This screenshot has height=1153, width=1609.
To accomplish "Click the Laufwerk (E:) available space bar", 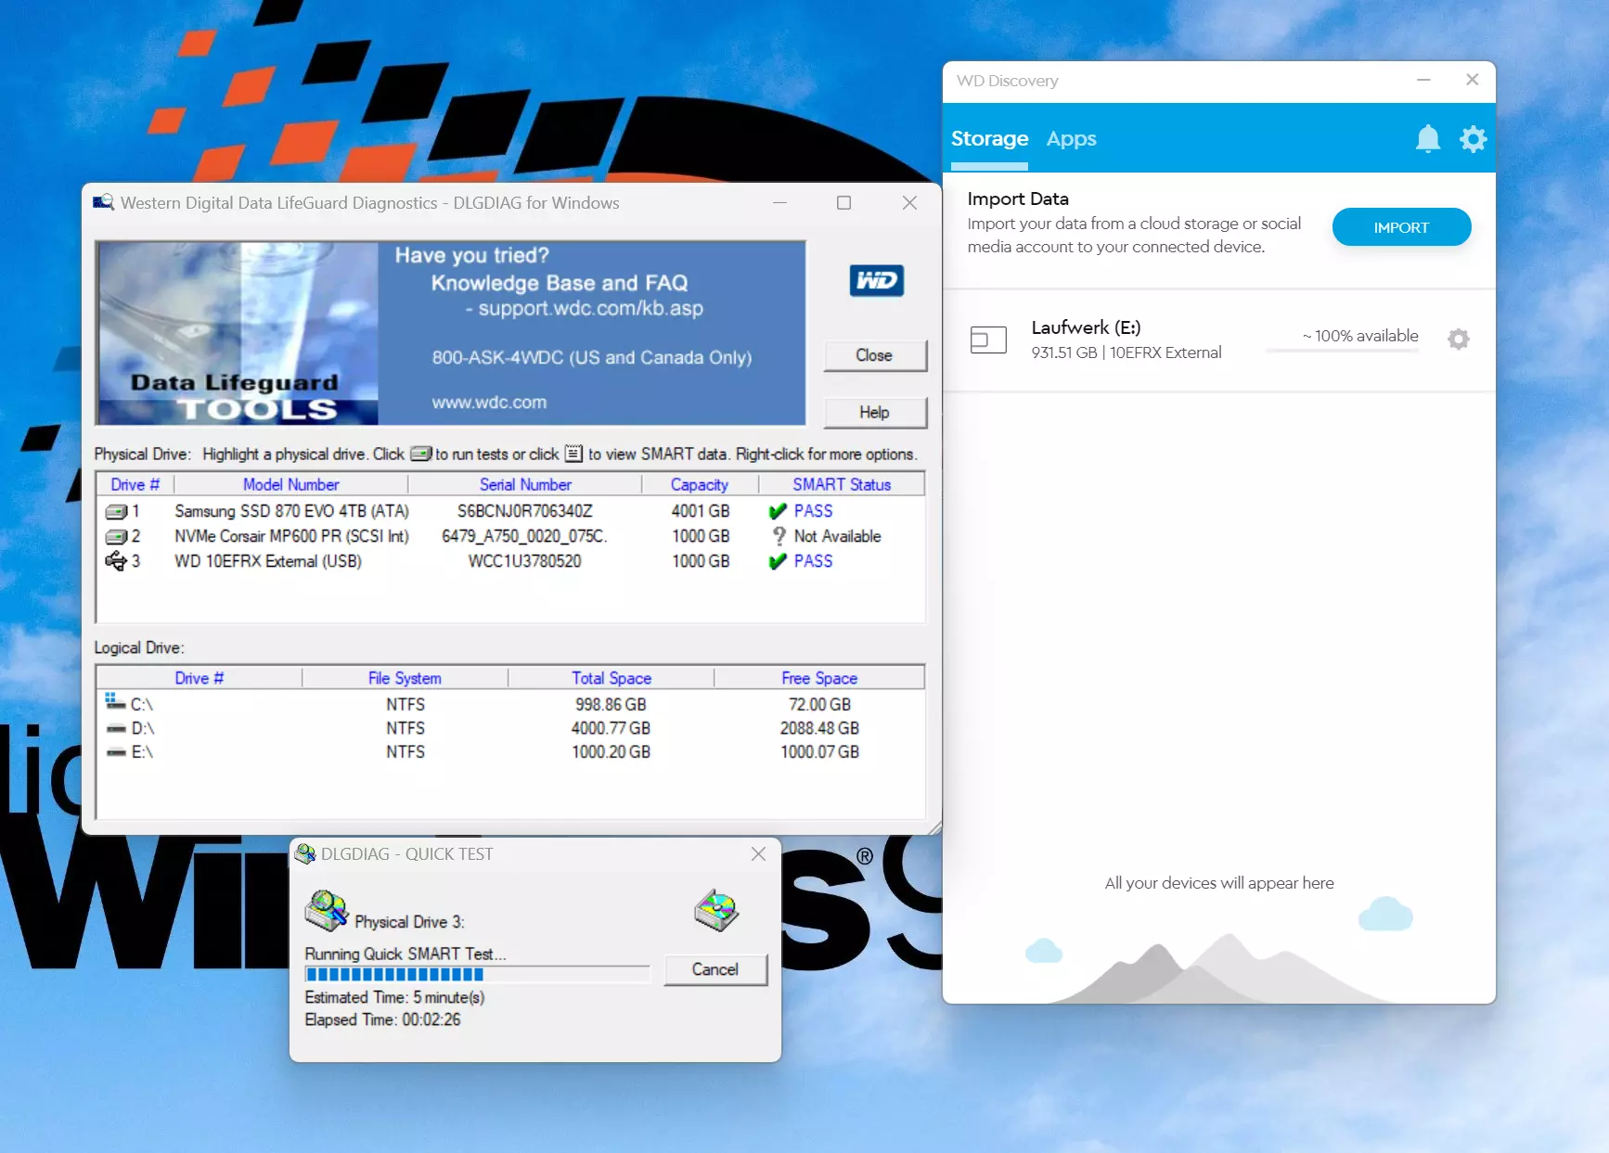I will point(1342,351).
